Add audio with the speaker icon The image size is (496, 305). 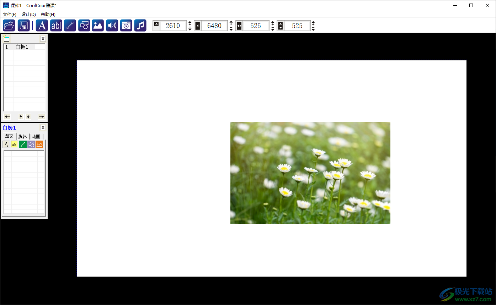112,26
